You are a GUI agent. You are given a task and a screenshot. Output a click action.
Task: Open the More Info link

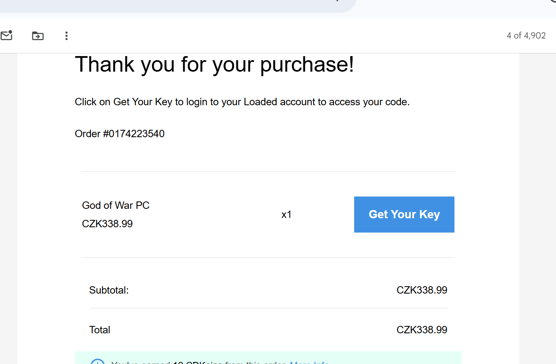[309, 363]
